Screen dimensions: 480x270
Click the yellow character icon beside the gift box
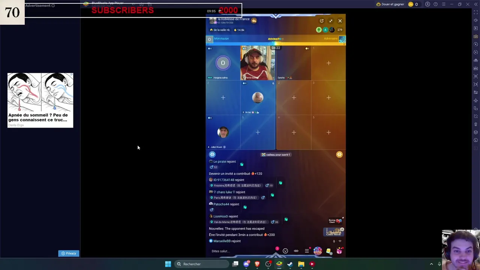tap(328, 251)
